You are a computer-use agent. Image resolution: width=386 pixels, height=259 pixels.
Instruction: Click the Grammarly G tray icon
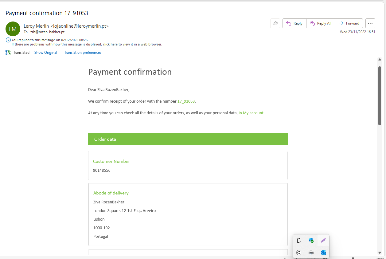click(299, 253)
